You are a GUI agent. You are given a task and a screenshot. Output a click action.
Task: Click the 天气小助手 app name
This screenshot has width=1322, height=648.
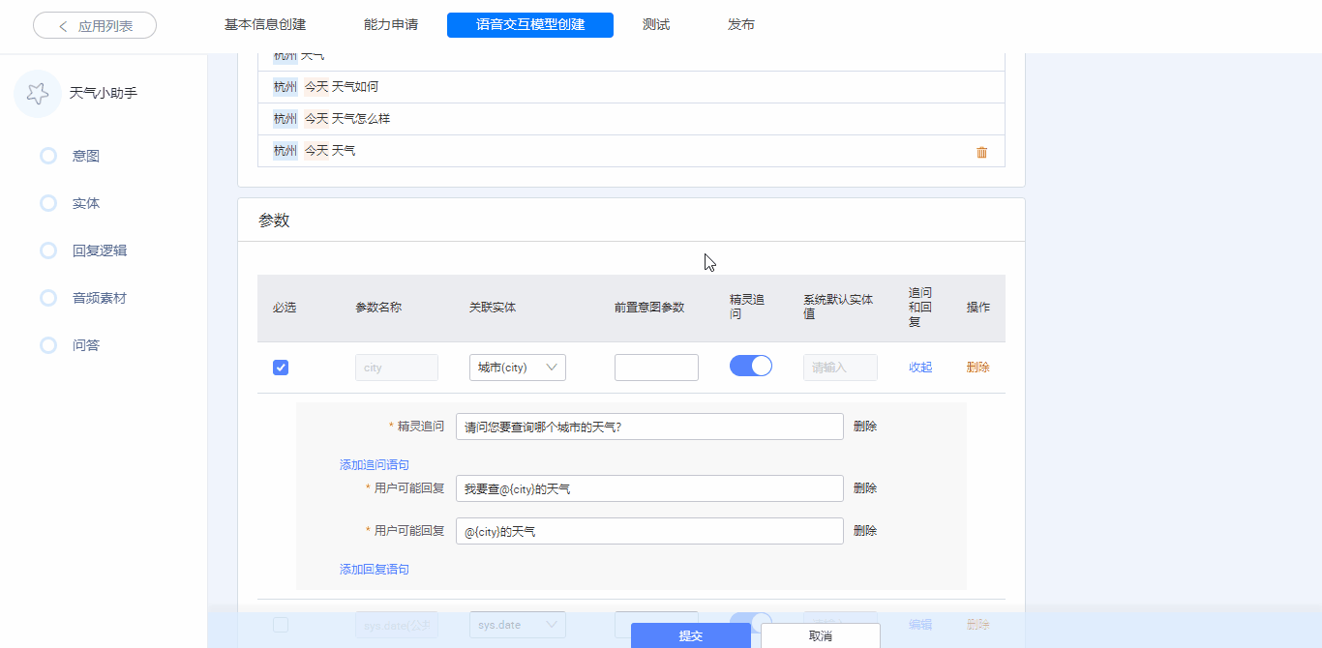pos(104,94)
